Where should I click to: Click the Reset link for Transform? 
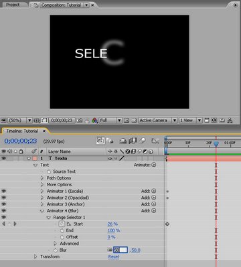pyautogui.click(x=114, y=257)
